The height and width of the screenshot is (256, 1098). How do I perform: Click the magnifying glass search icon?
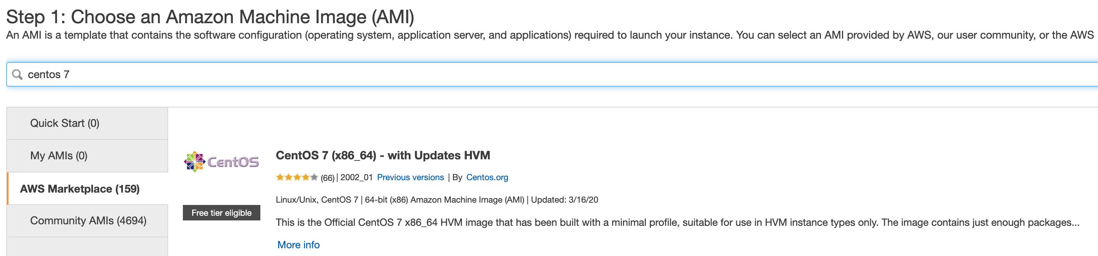click(17, 75)
